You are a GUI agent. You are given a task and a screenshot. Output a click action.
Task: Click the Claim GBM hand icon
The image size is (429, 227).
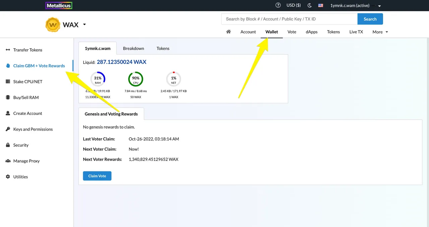(8, 66)
